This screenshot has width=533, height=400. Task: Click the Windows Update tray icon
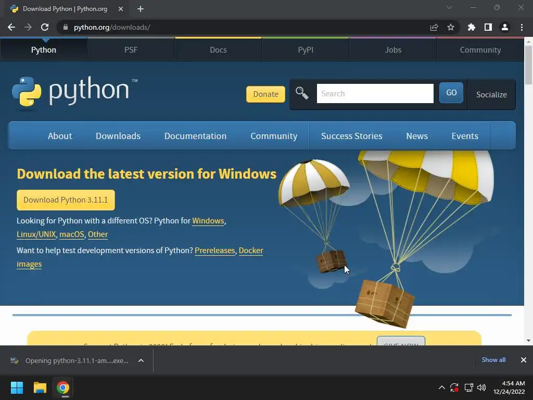(454, 387)
